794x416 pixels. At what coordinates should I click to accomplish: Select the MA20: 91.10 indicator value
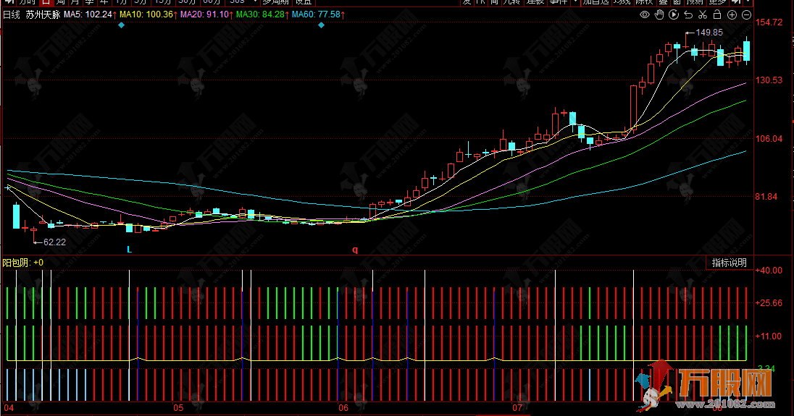click(x=204, y=14)
